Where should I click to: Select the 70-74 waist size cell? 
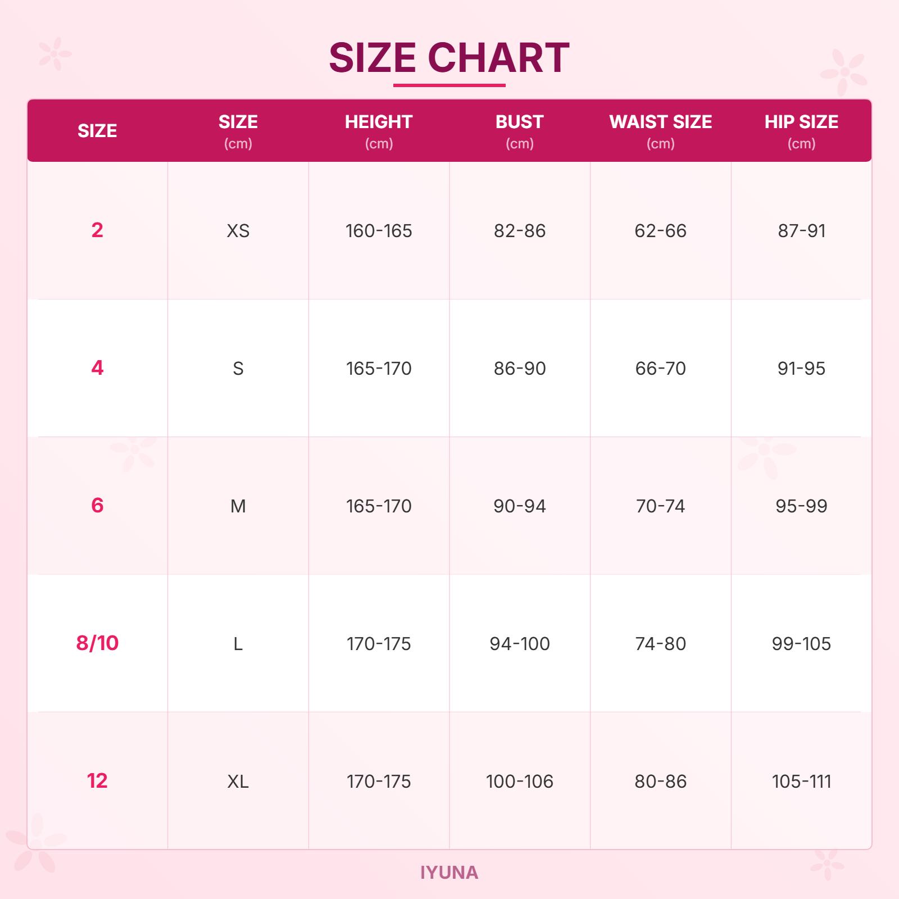pyautogui.click(x=660, y=506)
